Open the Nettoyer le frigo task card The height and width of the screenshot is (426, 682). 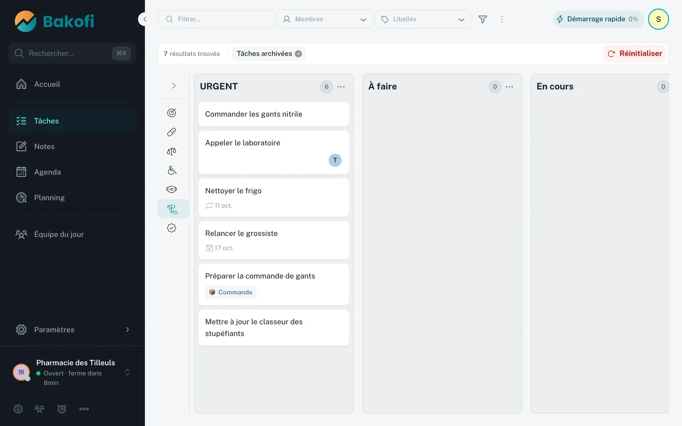pyautogui.click(x=274, y=198)
